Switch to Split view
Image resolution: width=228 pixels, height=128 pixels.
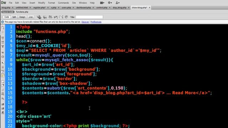point(14,17)
